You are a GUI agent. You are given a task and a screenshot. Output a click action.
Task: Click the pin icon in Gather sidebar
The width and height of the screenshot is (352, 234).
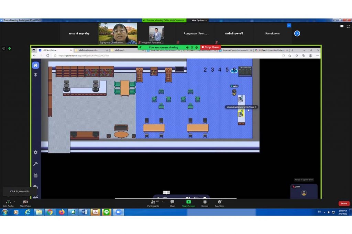(35, 75)
